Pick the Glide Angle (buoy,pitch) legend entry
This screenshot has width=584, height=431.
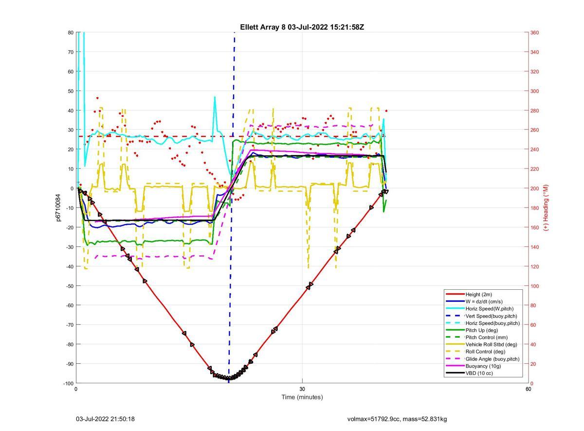pyautogui.click(x=482, y=359)
